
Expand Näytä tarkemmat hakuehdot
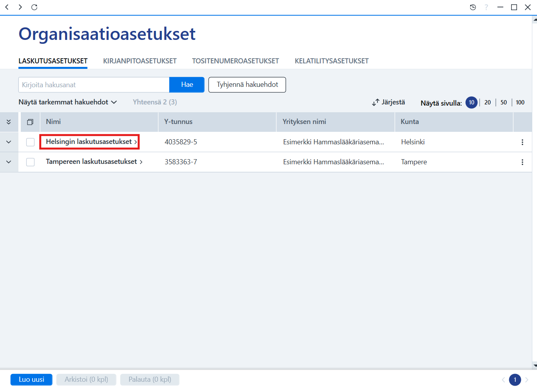coord(67,102)
